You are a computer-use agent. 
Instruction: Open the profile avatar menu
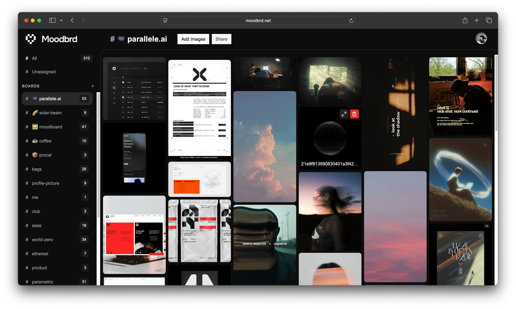482,38
